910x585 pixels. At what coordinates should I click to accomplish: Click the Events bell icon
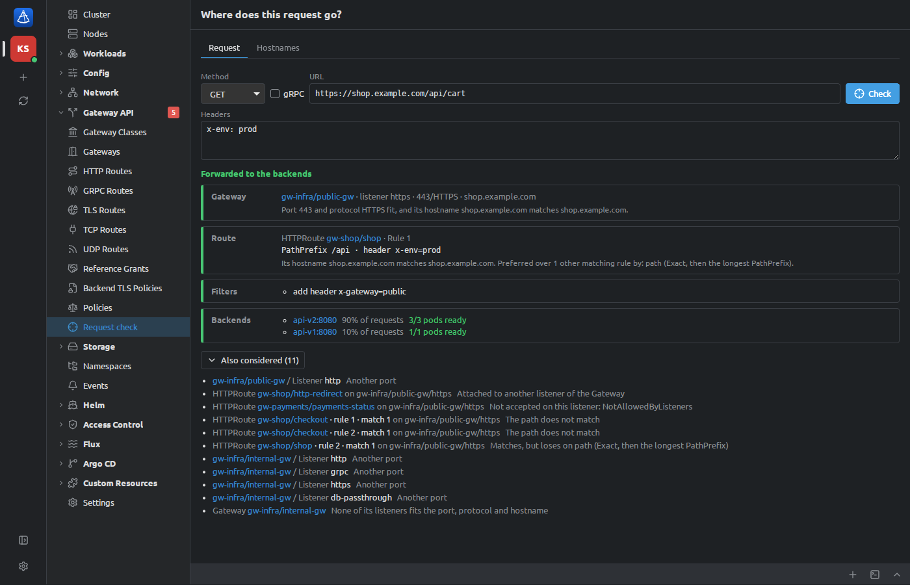click(73, 385)
